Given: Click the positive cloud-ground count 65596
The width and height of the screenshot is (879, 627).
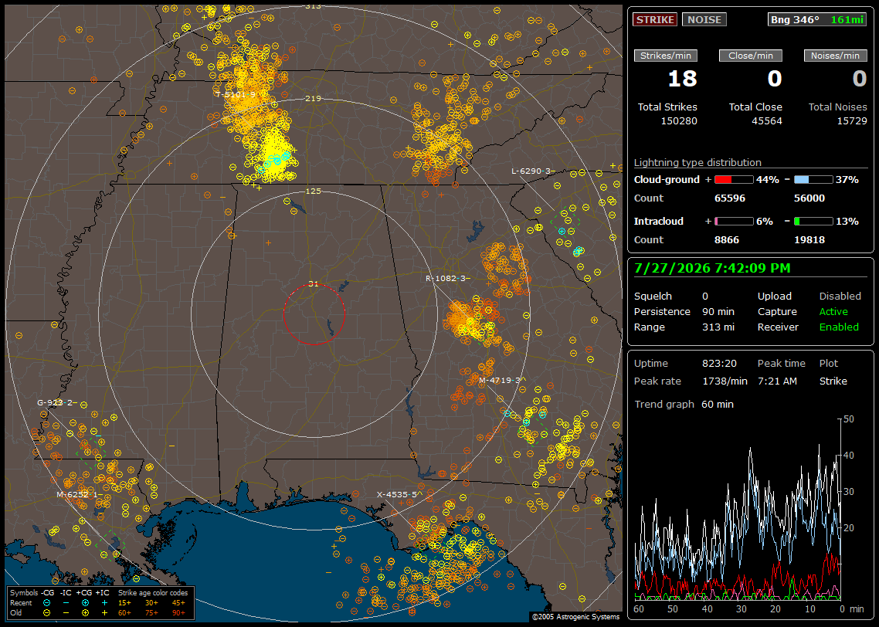Looking at the screenshot, I should pyautogui.click(x=730, y=198).
